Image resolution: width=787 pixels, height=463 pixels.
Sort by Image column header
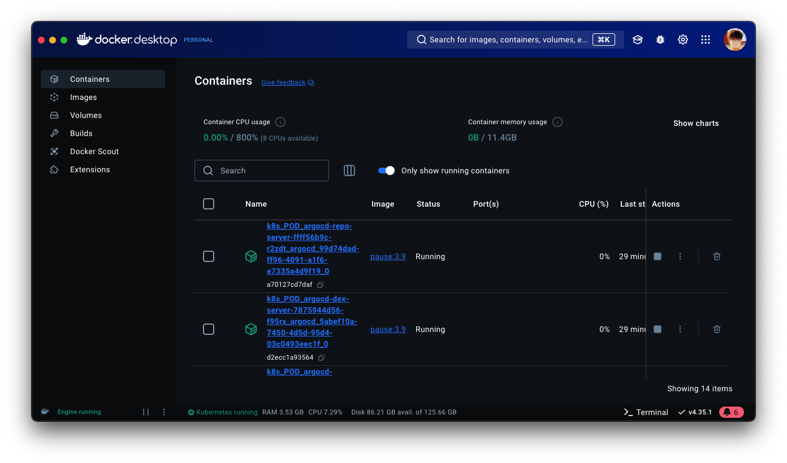pyautogui.click(x=383, y=204)
